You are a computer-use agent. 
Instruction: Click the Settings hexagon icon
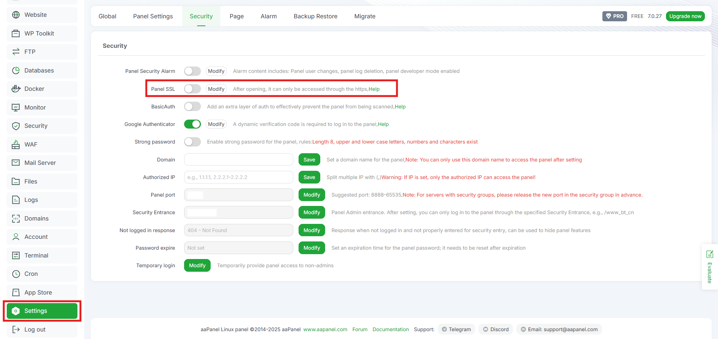coord(16,311)
